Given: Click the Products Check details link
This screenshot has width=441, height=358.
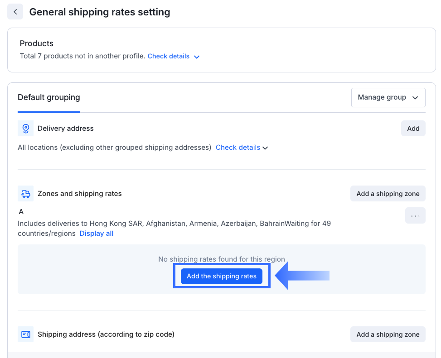Looking at the screenshot, I should point(169,56).
